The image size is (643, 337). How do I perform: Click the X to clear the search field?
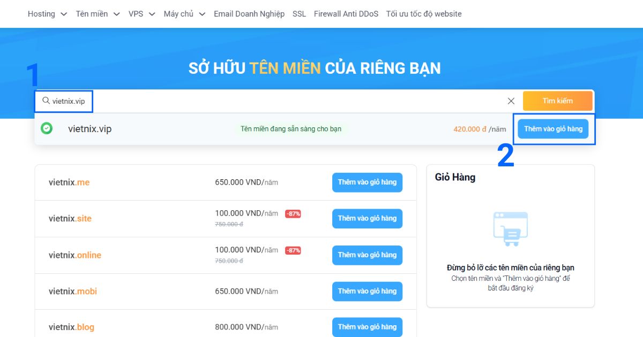(x=511, y=101)
